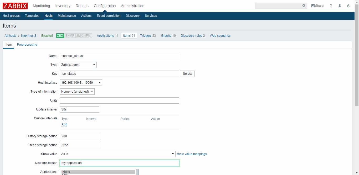Go to Services submenu
This screenshot has width=359, height=175.
(x=151, y=16)
